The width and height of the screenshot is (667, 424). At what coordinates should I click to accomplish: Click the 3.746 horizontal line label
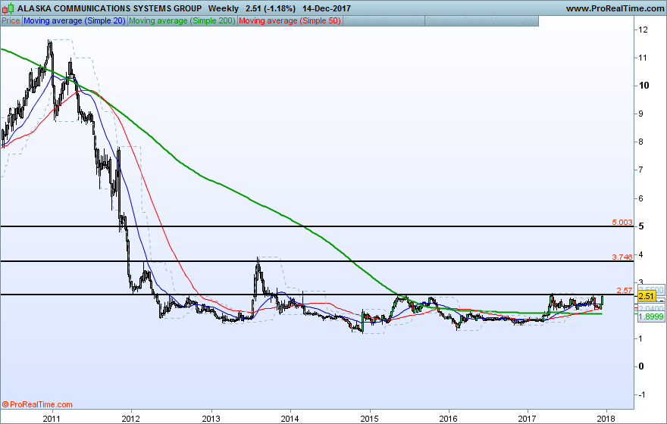[622, 257]
